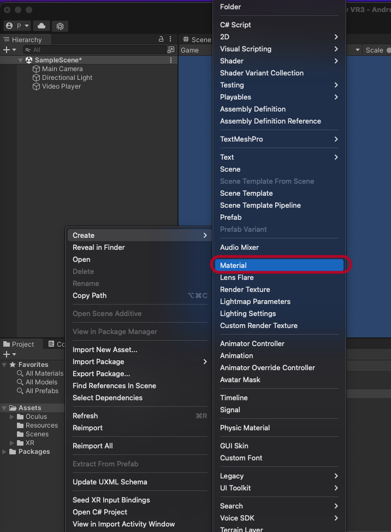
Task: Click Reimport All
Action: pyautogui.click(x=140, y=446)
